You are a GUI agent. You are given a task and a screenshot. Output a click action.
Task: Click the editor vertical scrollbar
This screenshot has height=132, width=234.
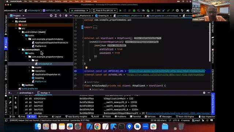pyautogui.click(x=210, y=42)
